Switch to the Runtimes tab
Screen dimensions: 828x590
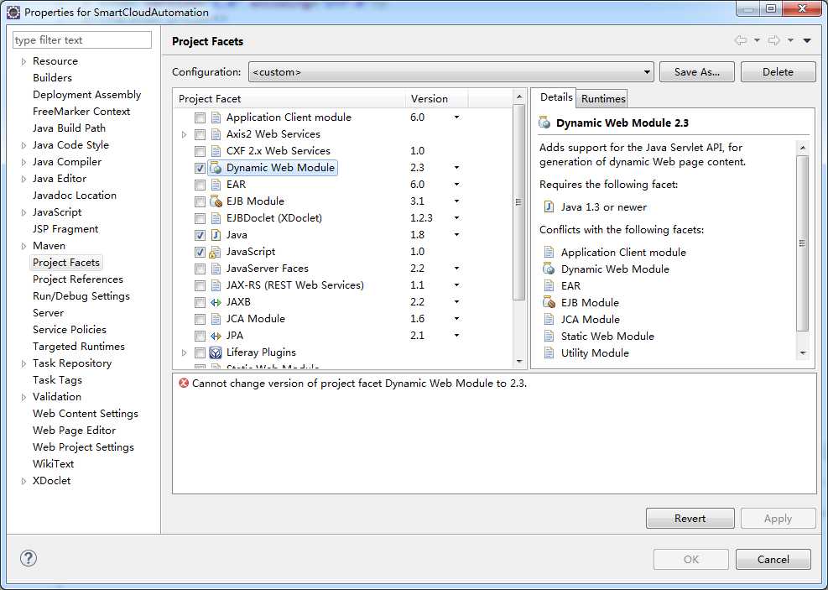(x=603, y=99)
